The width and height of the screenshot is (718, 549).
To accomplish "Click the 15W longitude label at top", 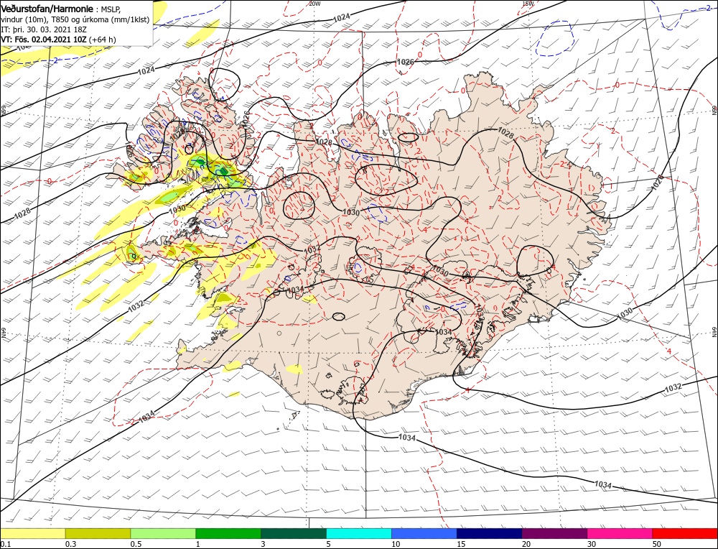I will click(x=528, y=3).
